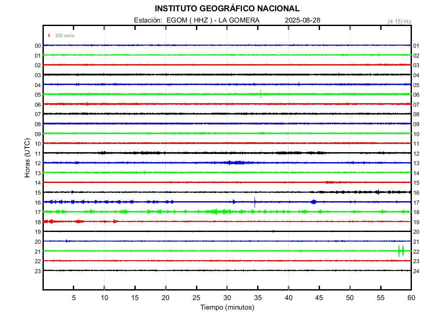The width and height of the screenshot is (444, 333).
Task: Click minute tick label 40 on time axis
Action: (288, 297)
